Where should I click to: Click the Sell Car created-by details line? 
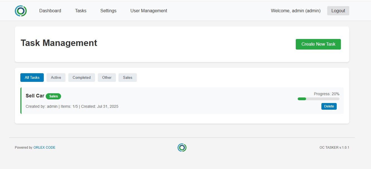(x=72, y=106)
